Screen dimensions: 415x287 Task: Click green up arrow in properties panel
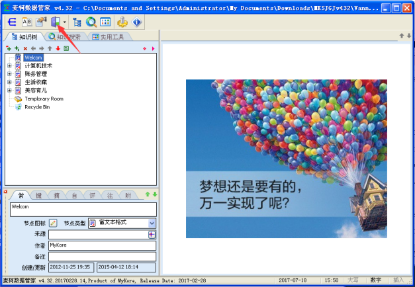click(x=148, y=194)
